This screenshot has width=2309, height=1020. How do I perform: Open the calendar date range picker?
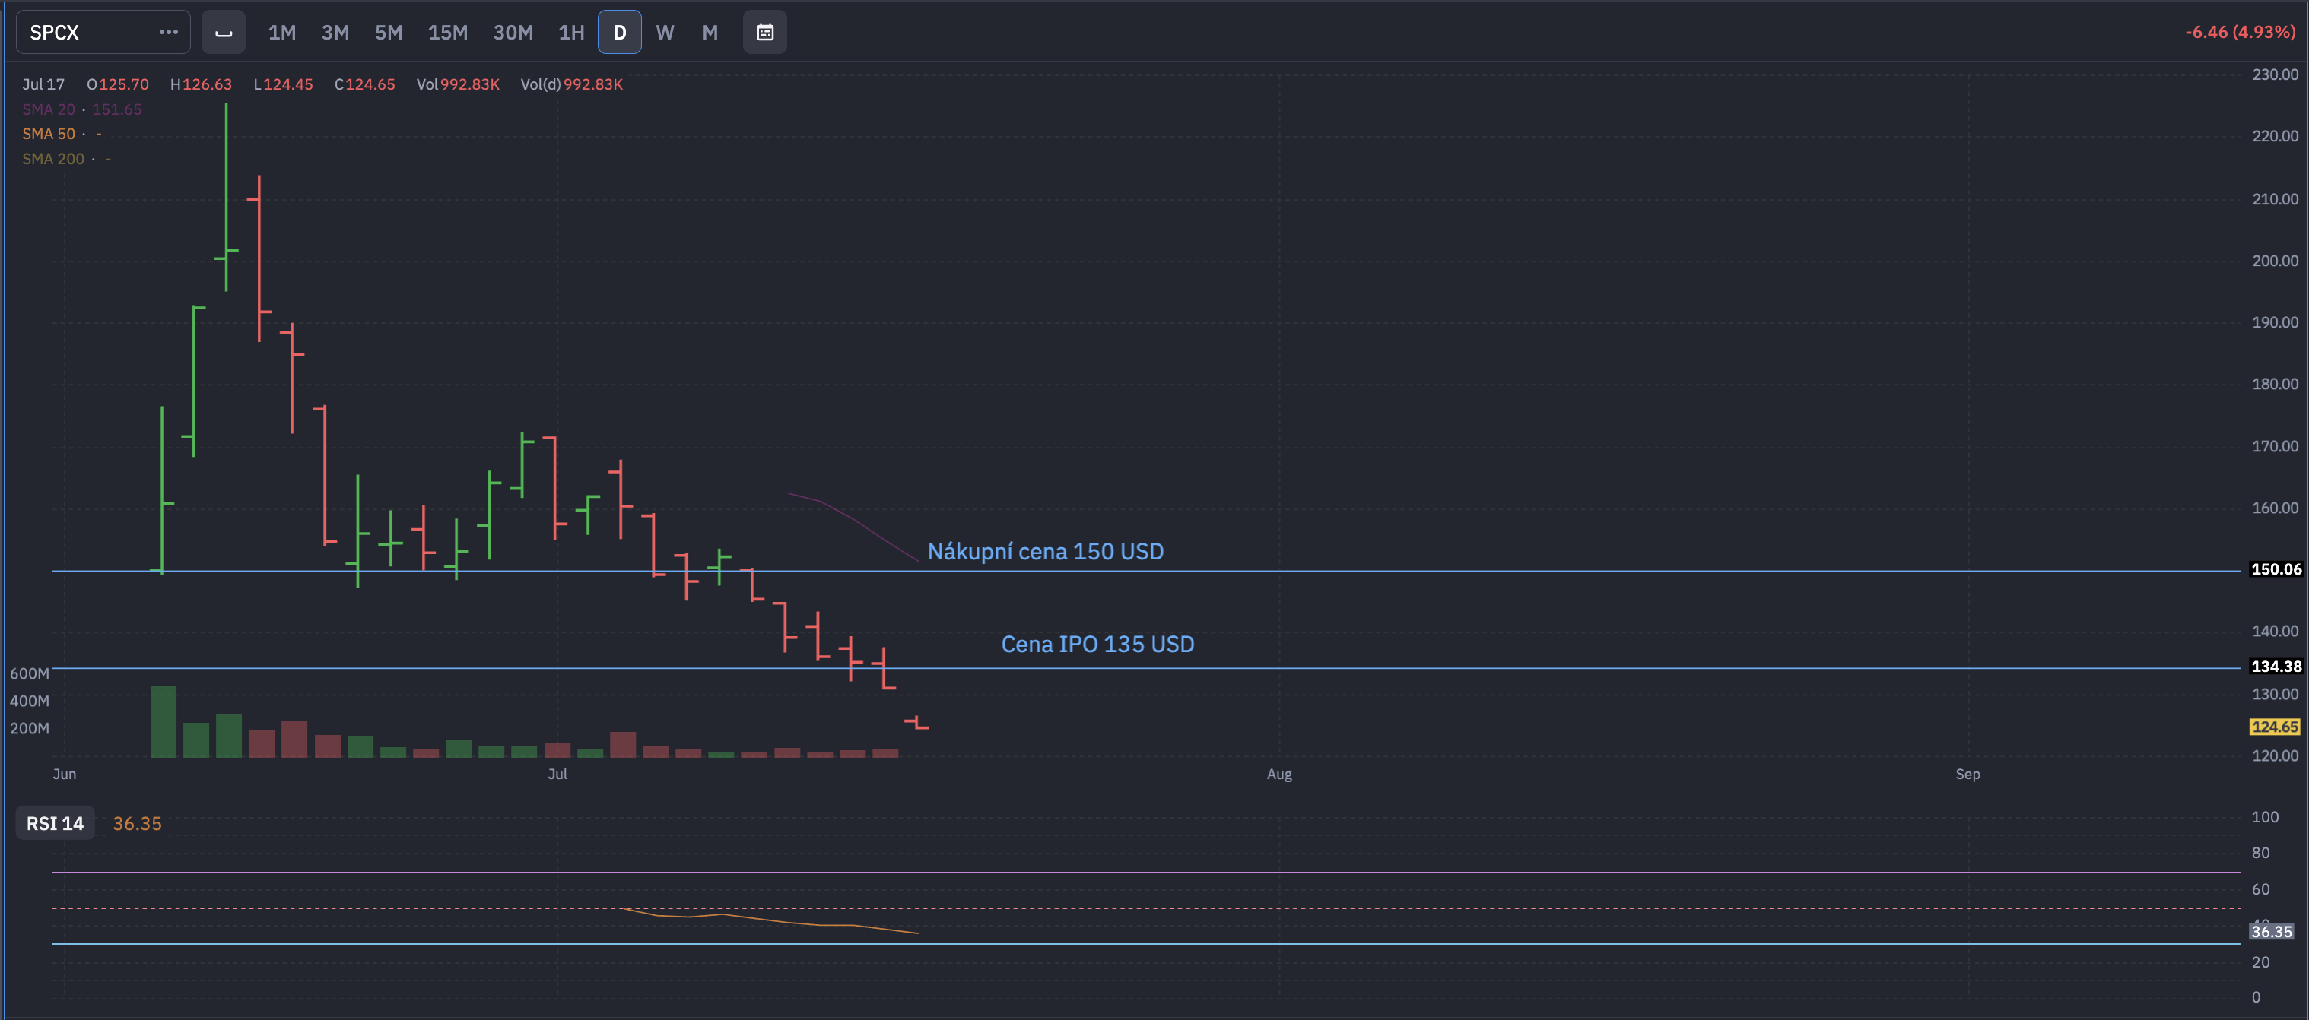764,32
